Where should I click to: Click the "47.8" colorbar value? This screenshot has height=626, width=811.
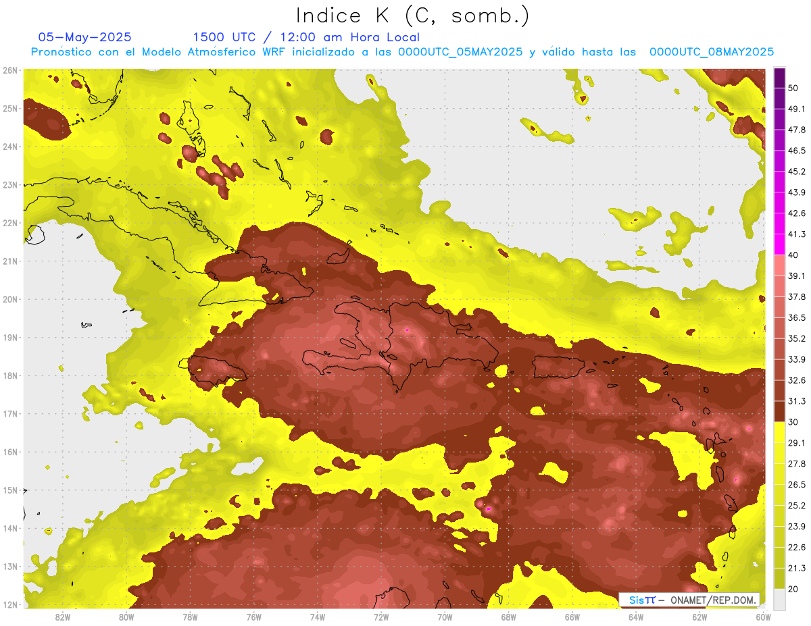click(795, 130)
